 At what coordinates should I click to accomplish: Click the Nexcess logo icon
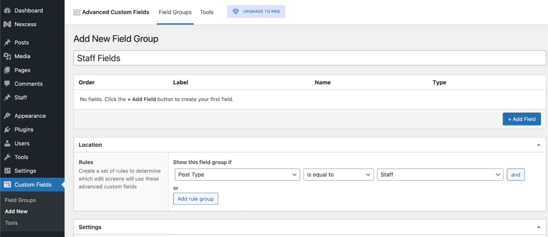click(7, 24)
